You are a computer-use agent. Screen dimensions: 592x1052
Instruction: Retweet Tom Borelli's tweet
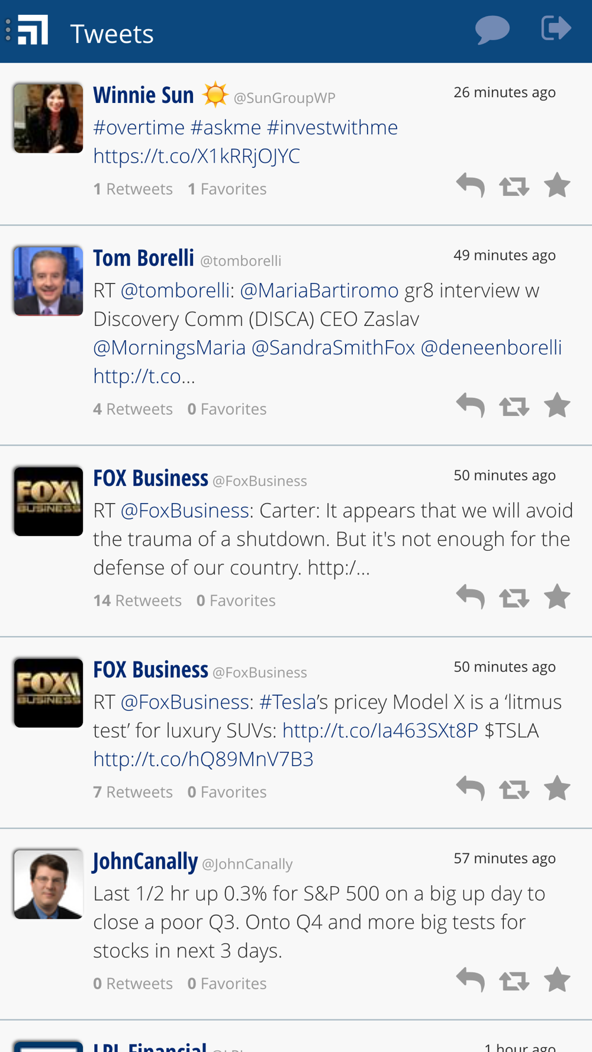pos(514,406)
